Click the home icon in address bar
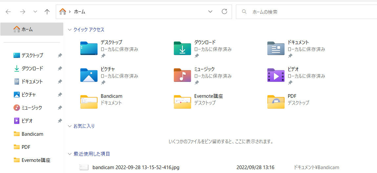This screenshot has height=173, width=377. [63, 11]
